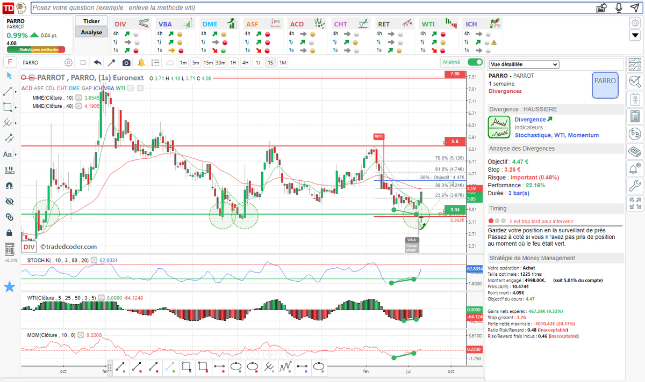
Task: Take a chart snapshot with camera icon
Action: pyautogui.click(x=126, y=62)
